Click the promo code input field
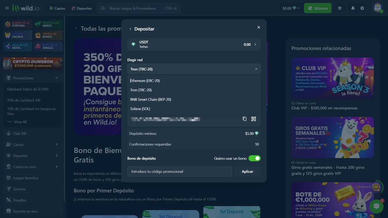The width and height of the screenshot is (388, 218). [180, 171]
